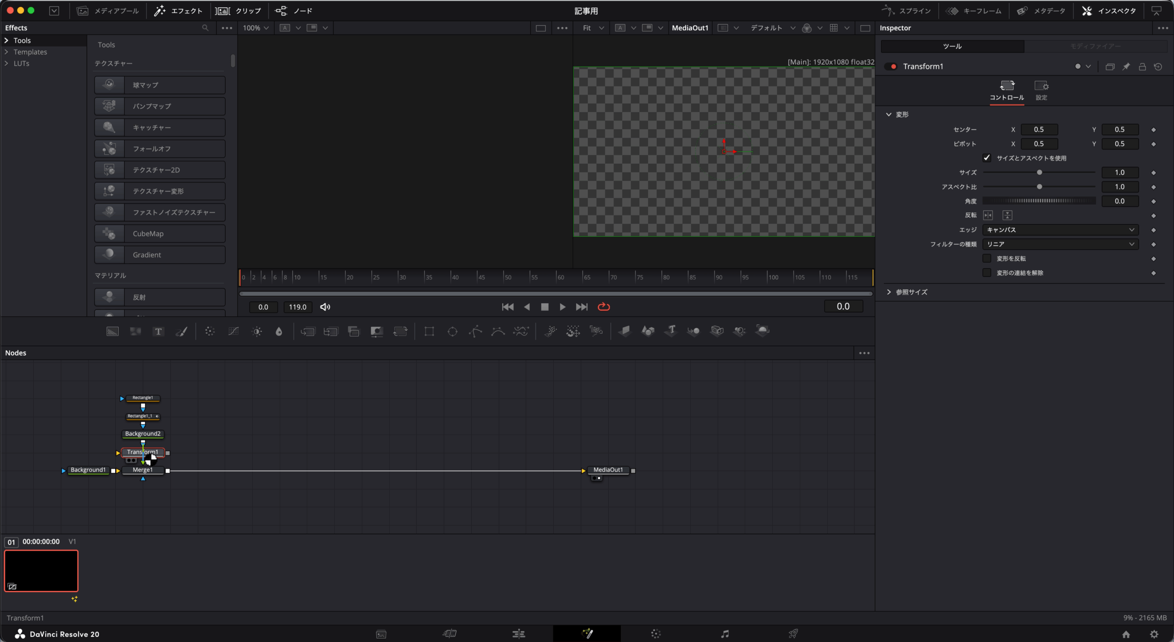The width and height of the screenshot is (1174, 642).
Task: Click the キーフレーム panel button
Action: pyautogui.click(x=974, y=11)
